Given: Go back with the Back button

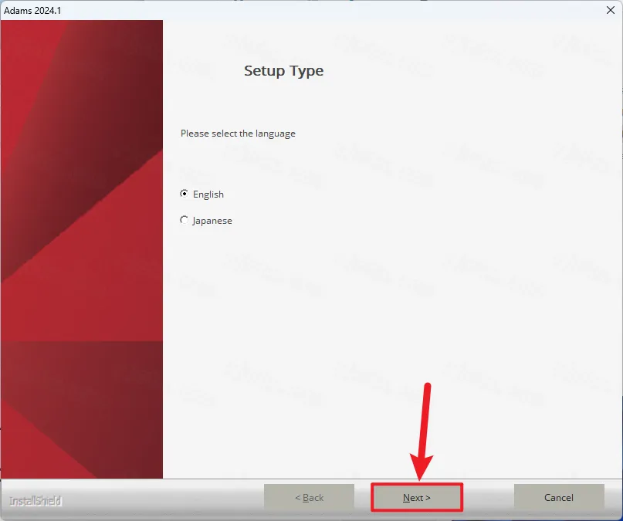Looking at the screenshot, I should pyautogui.click(x=309, y=498).
